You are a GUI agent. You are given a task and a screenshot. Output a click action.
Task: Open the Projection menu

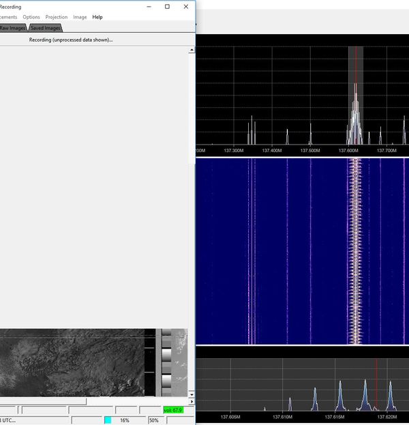tap(57, 17)
